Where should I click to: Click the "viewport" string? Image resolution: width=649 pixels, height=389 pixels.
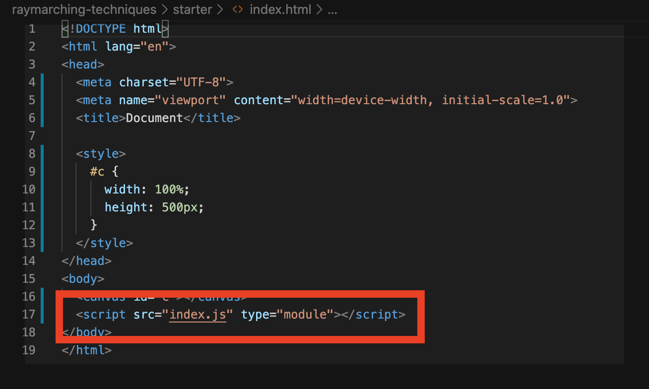tap(191, 100)
